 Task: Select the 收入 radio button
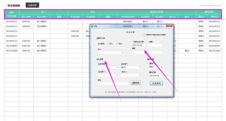[108, 44]
